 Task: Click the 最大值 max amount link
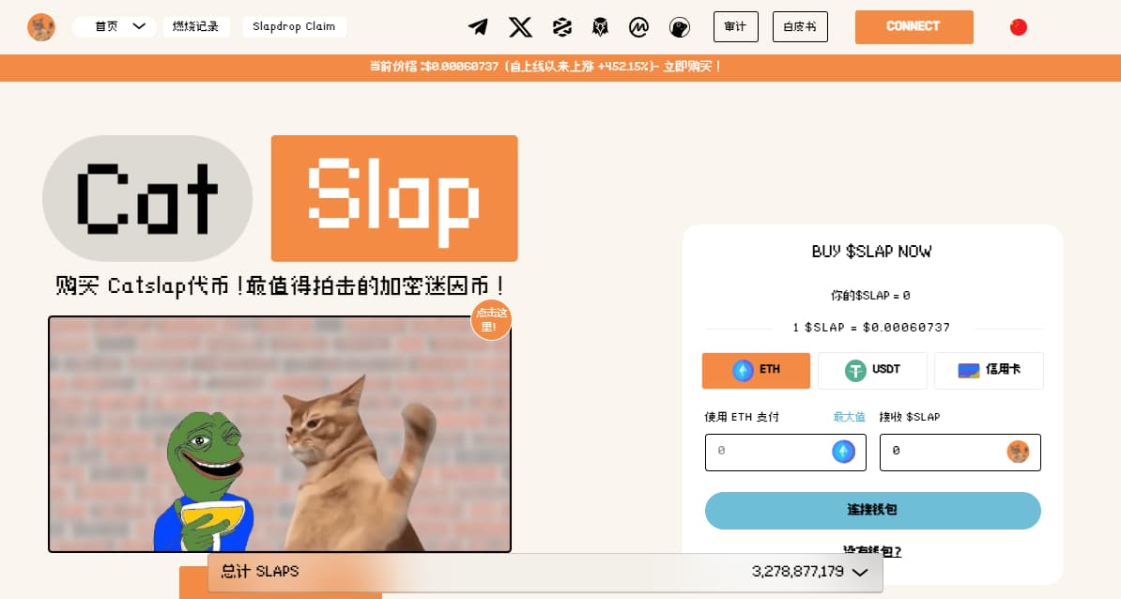pyautogui.click(x=849, y=417)
